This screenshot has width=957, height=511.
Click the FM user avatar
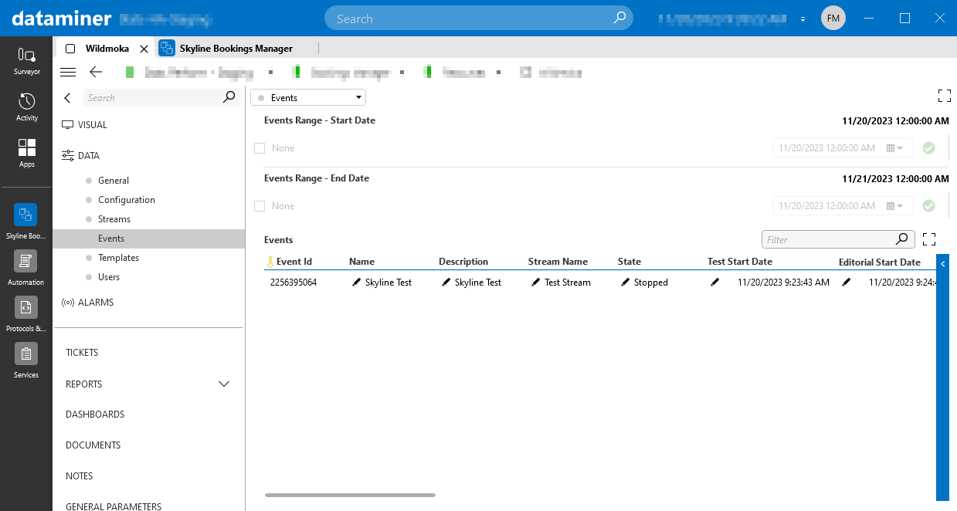(833, 18)
